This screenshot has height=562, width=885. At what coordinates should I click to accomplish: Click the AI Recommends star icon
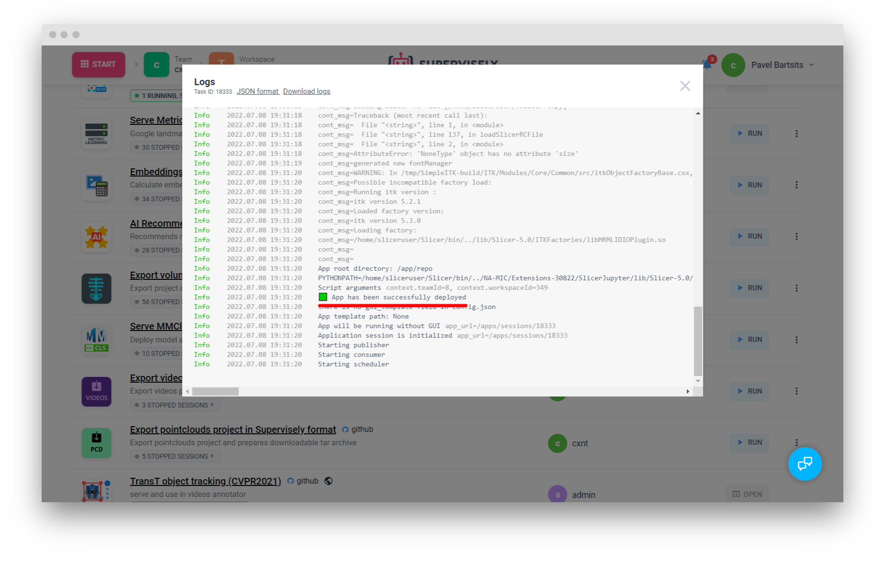[96, 237]
